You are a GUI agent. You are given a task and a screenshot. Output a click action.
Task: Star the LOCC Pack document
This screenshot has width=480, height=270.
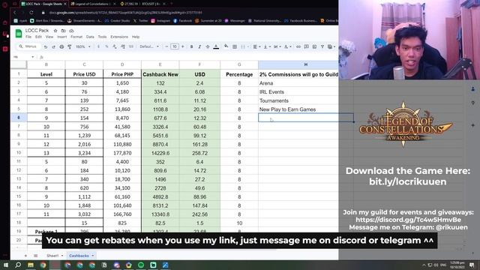coord(55,31)
